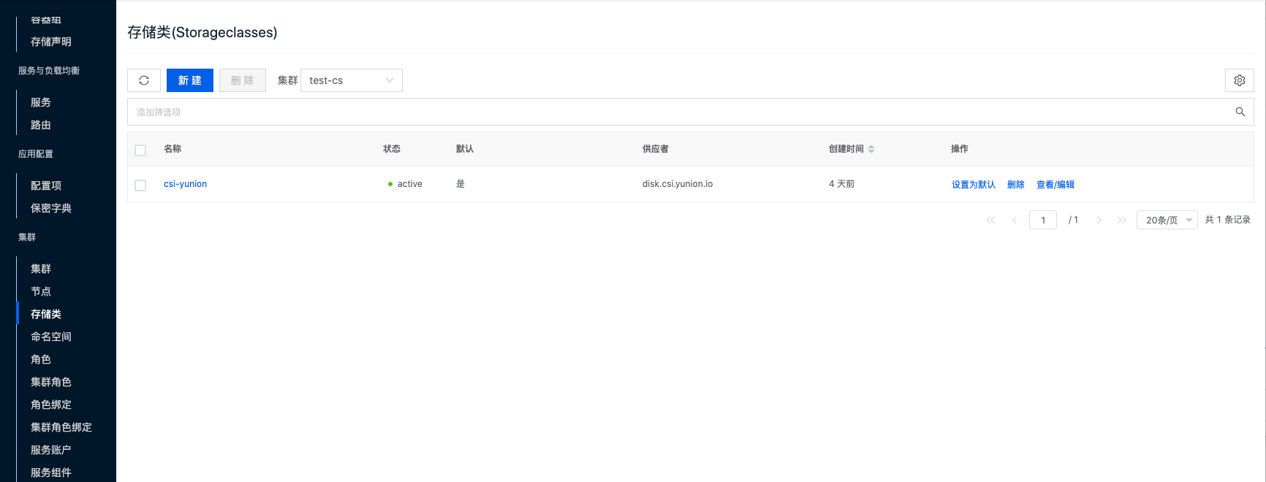Image resolution: width=1266 pixels, height=482 pixels.
Task: Sort by creation time column arrows
Action: click(871, 149)
